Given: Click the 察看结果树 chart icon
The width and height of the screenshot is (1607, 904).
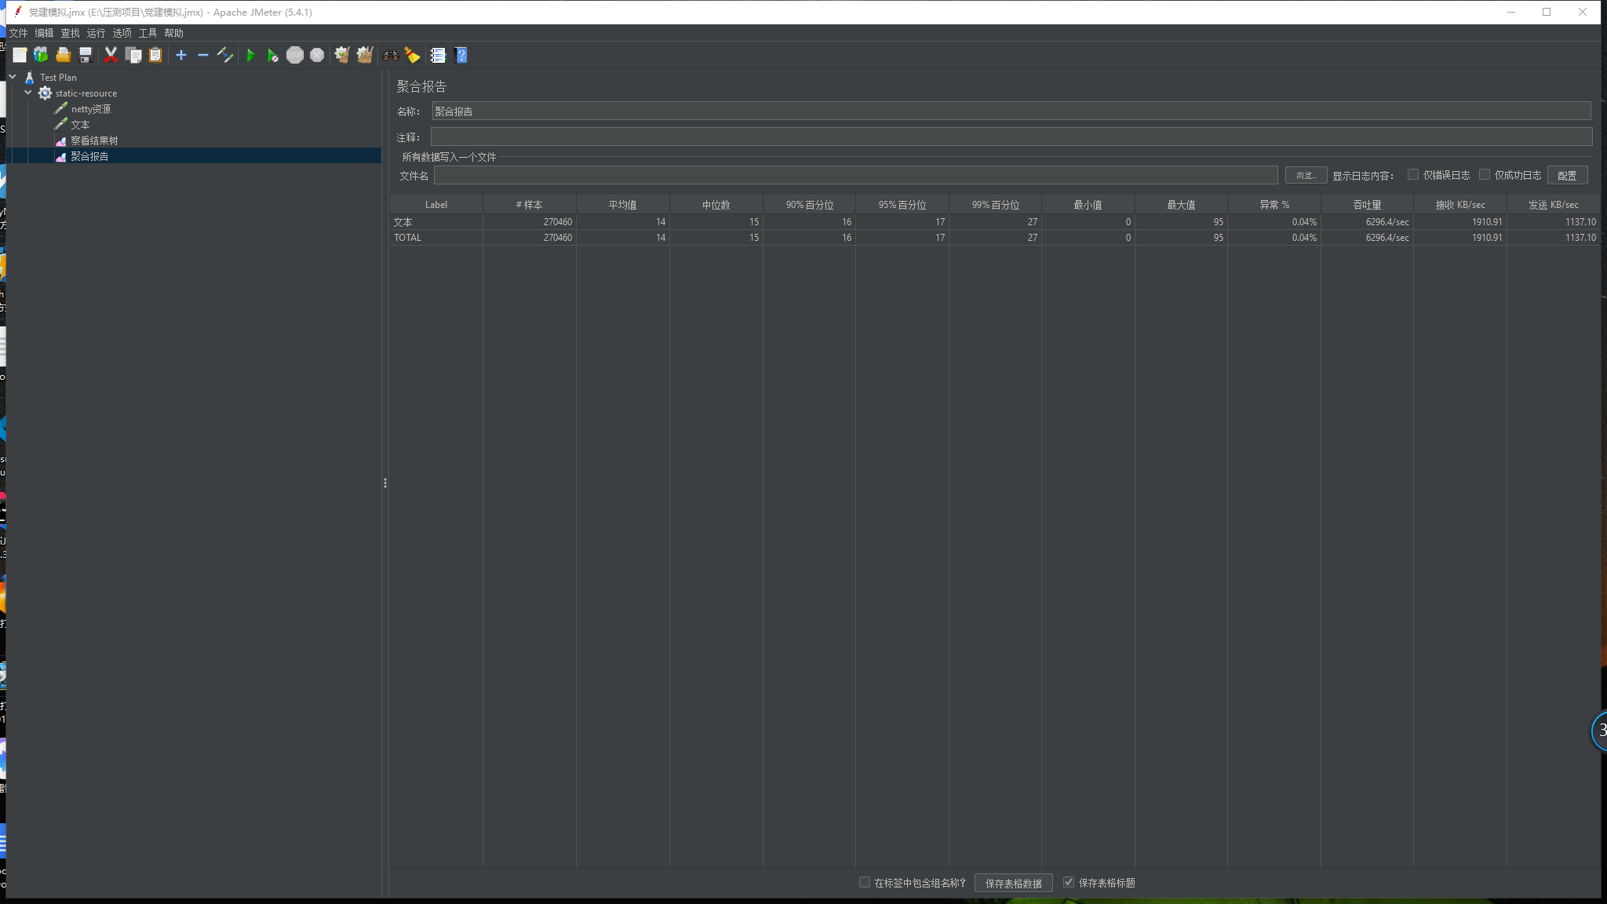Looking at the screenshot, I should [60, 140].
